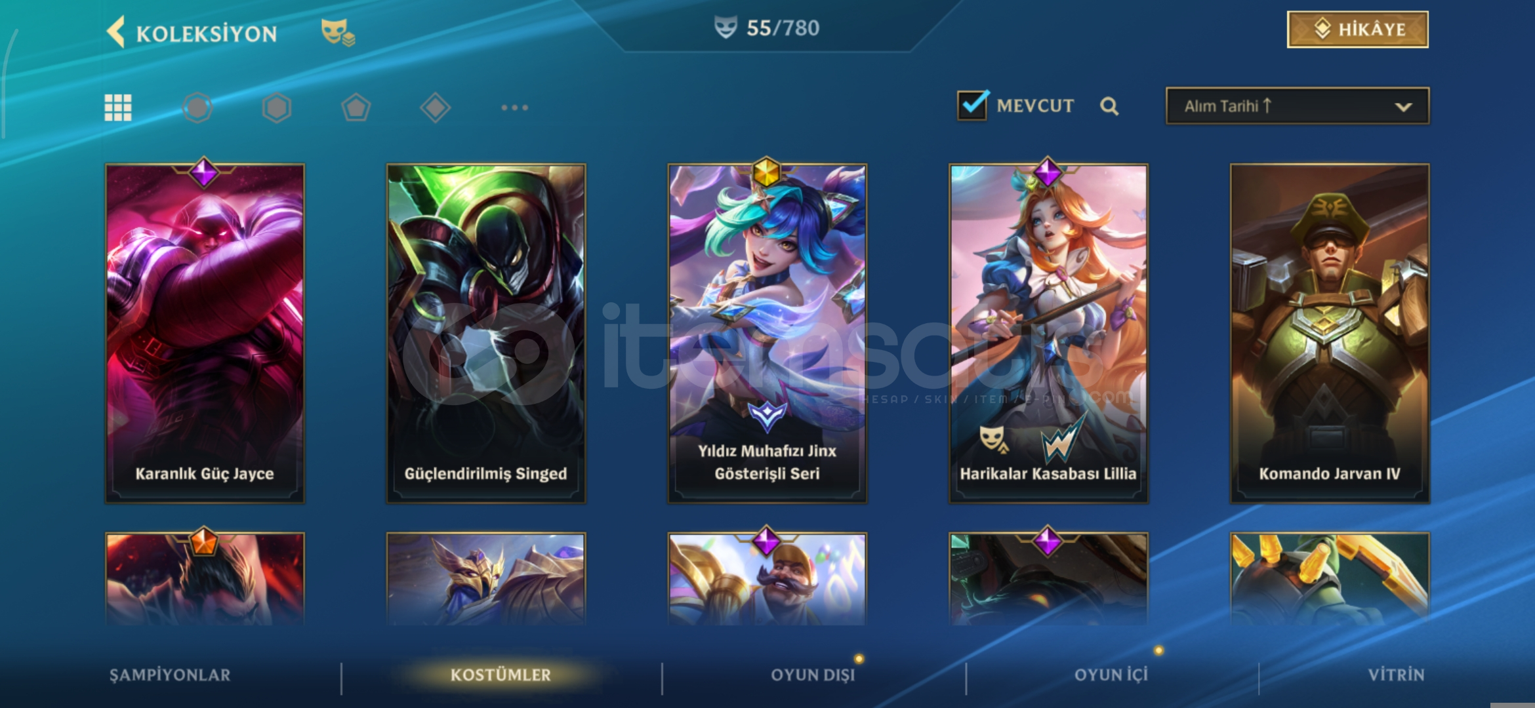
Task: Open more filters three-dot icon
Action: click(515, 108)
